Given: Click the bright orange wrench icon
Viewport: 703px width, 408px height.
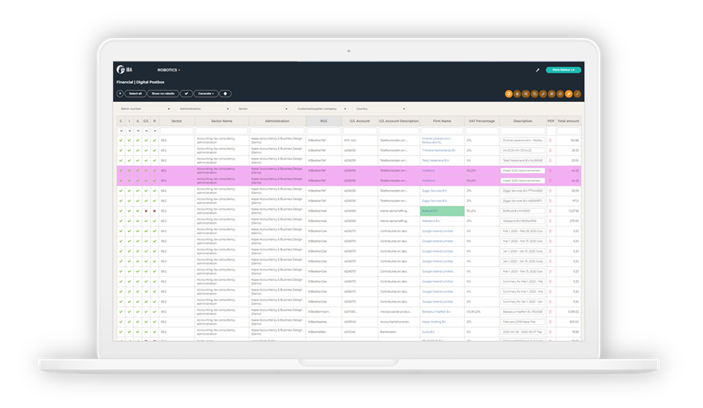Looking at the screenshot, I should pyautogui.click(x=568, y=94).
